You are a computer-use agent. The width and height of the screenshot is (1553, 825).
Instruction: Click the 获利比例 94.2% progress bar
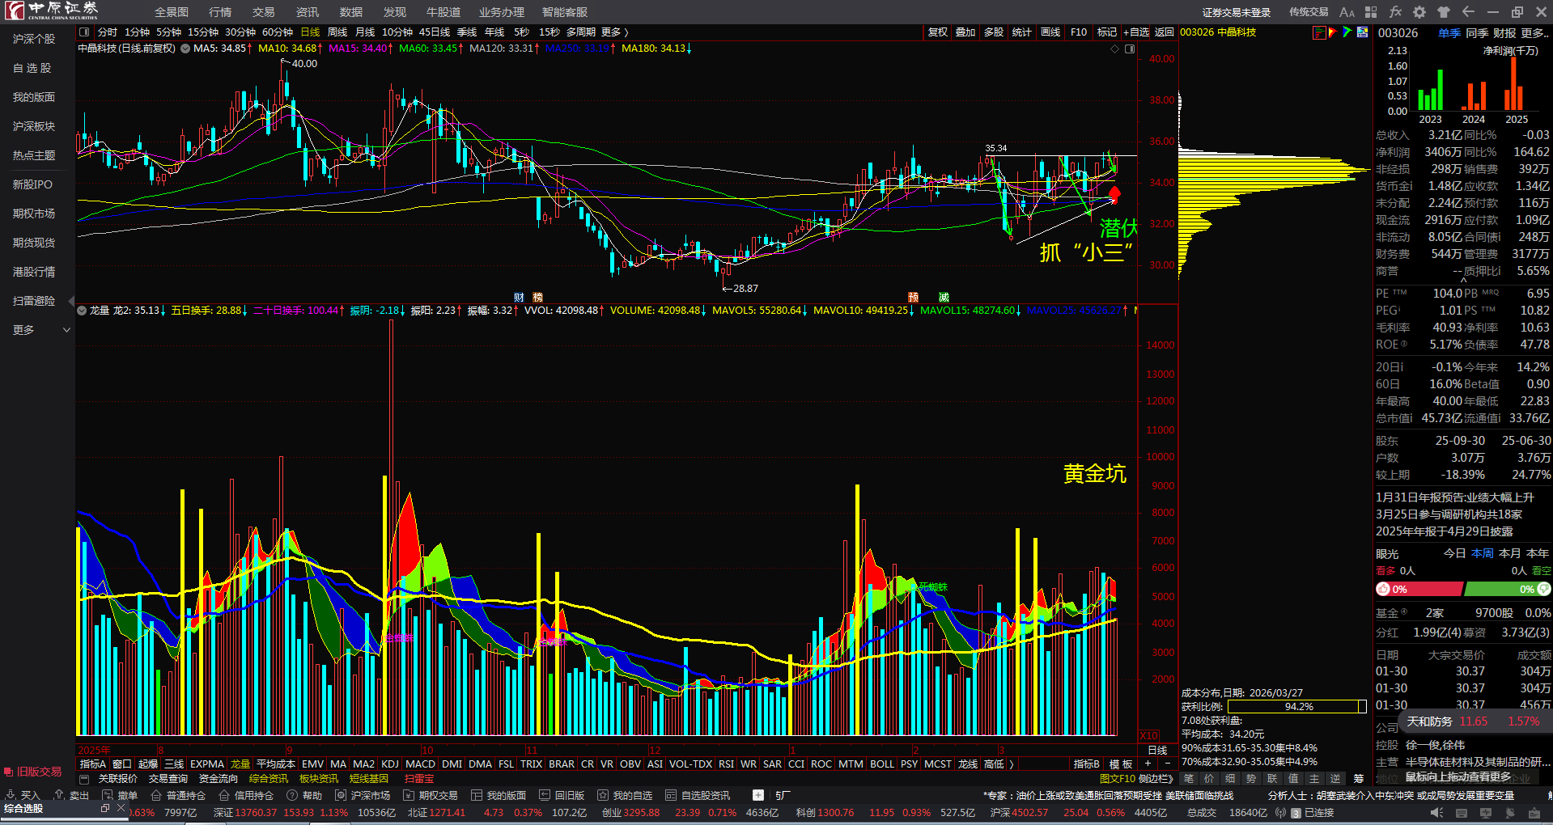point(1297,707)
